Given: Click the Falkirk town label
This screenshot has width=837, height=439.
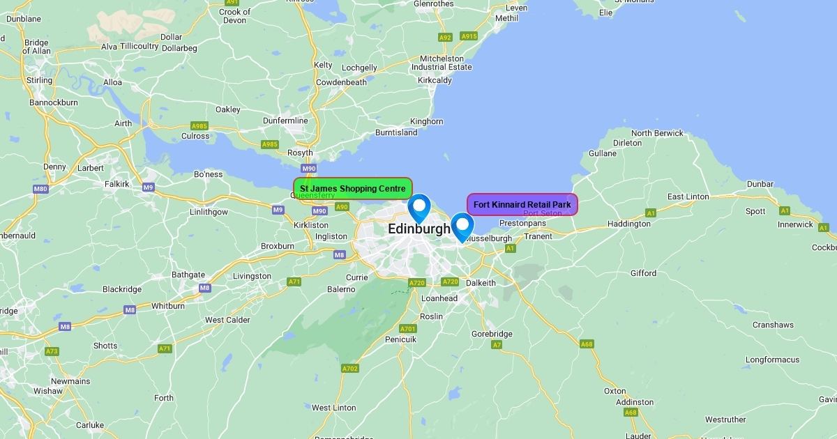Looking at the screenshot, I should pyautogui.click(x=117, y=184).
